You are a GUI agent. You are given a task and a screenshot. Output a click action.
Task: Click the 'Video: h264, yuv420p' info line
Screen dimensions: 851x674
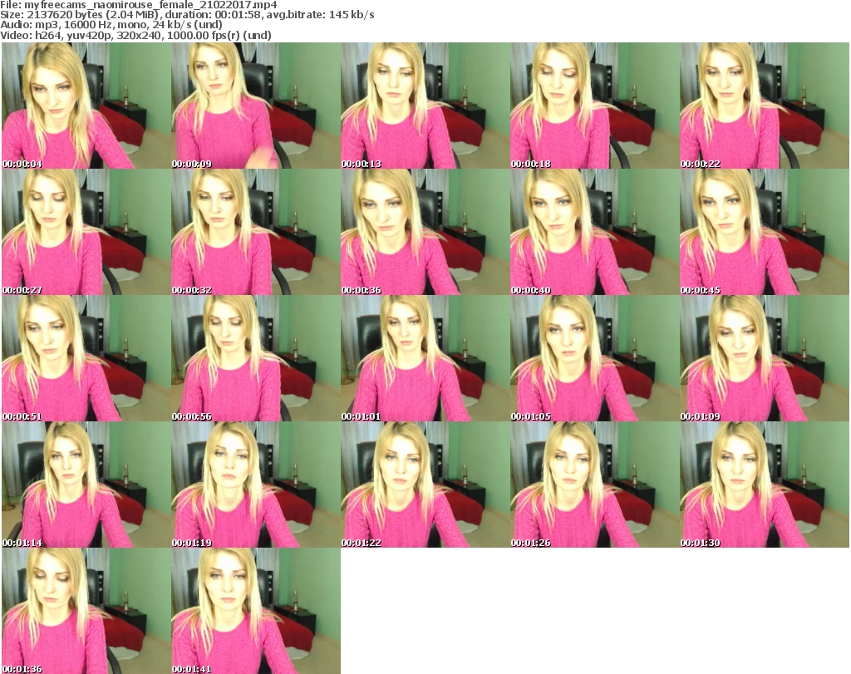tap(135, 35)
